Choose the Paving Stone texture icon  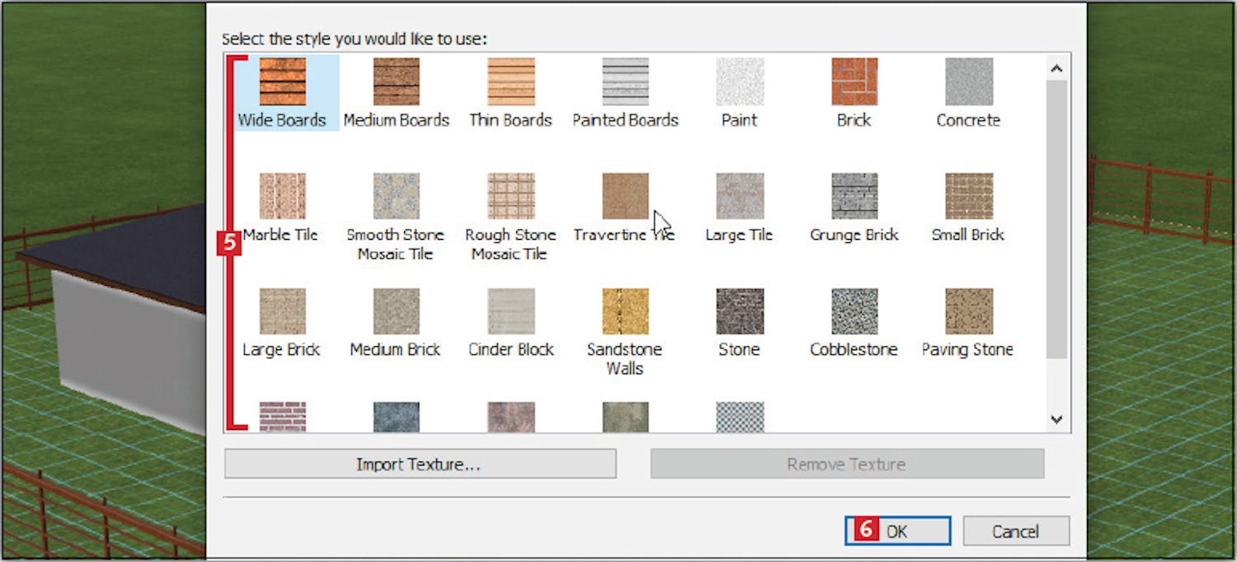point(968,311)
